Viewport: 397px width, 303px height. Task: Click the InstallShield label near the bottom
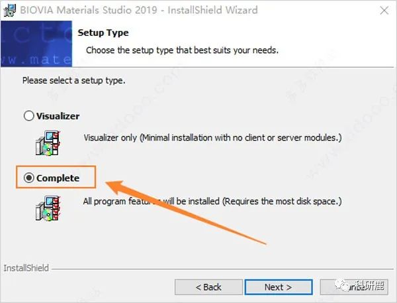point(26,268)
